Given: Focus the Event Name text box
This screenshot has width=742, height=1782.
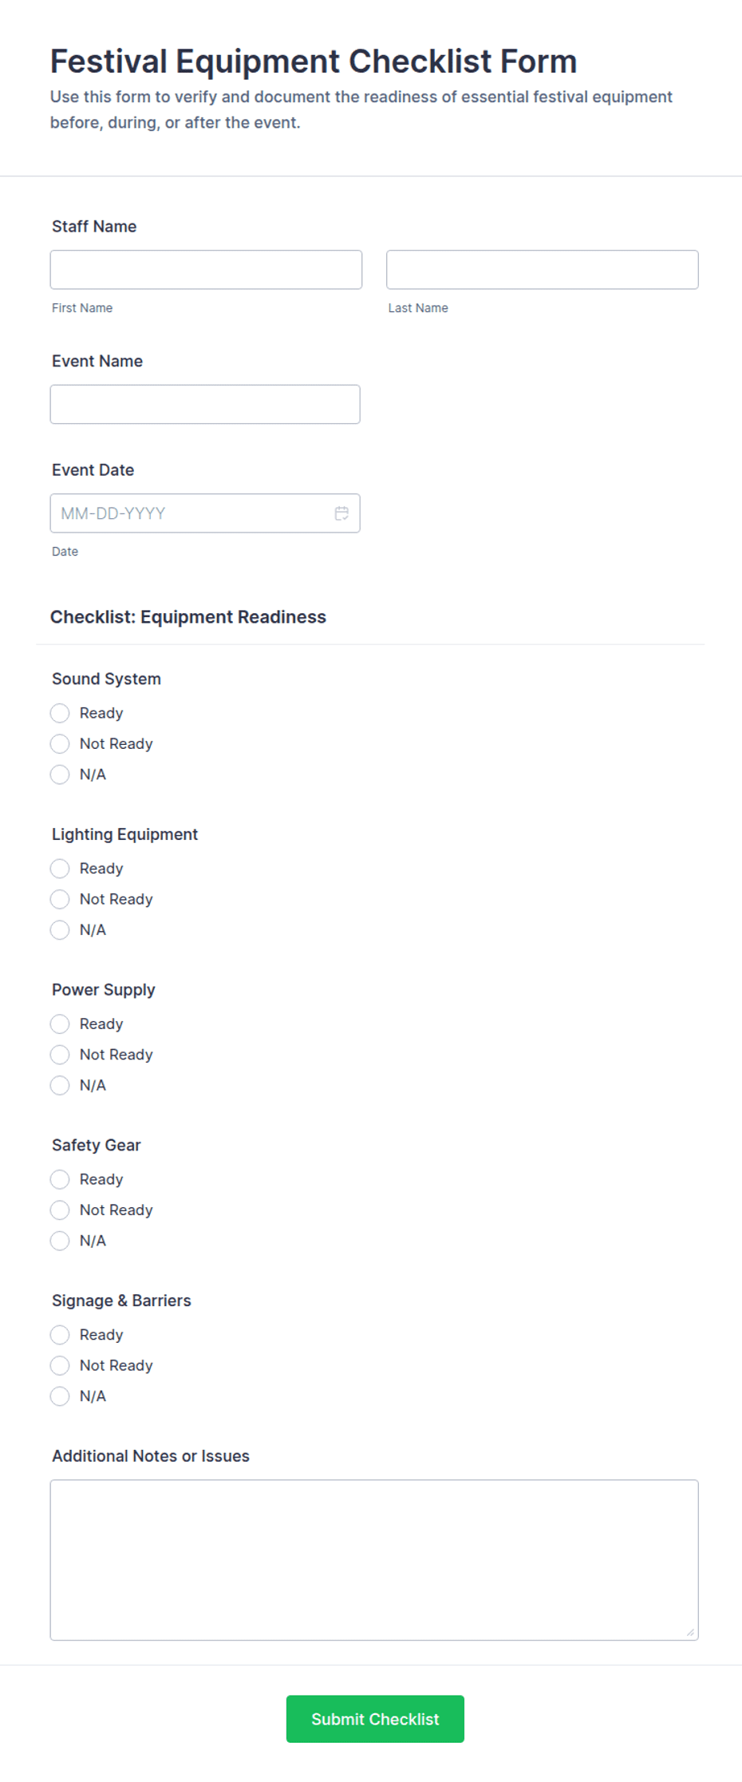Looking at the screenshot, I should coord(205,405).
